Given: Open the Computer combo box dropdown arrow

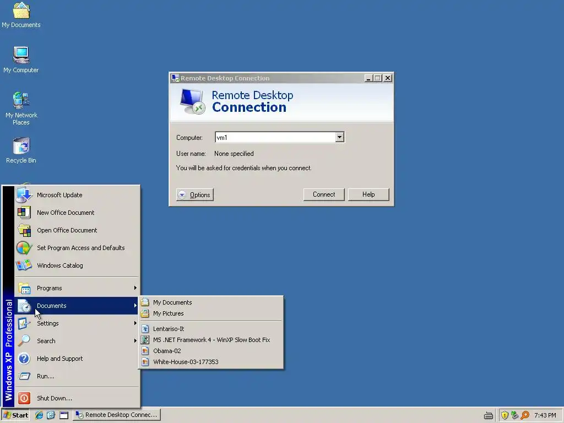Looking at the screenshot, I should (339, 137).
